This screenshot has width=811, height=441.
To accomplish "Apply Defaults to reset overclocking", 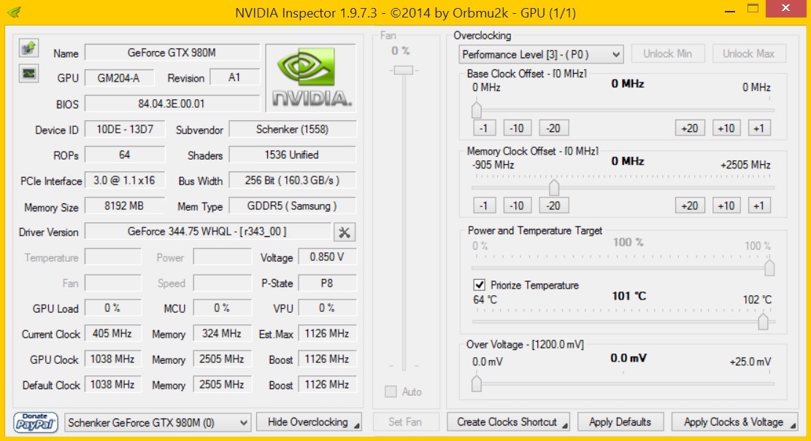I will 620,421.
